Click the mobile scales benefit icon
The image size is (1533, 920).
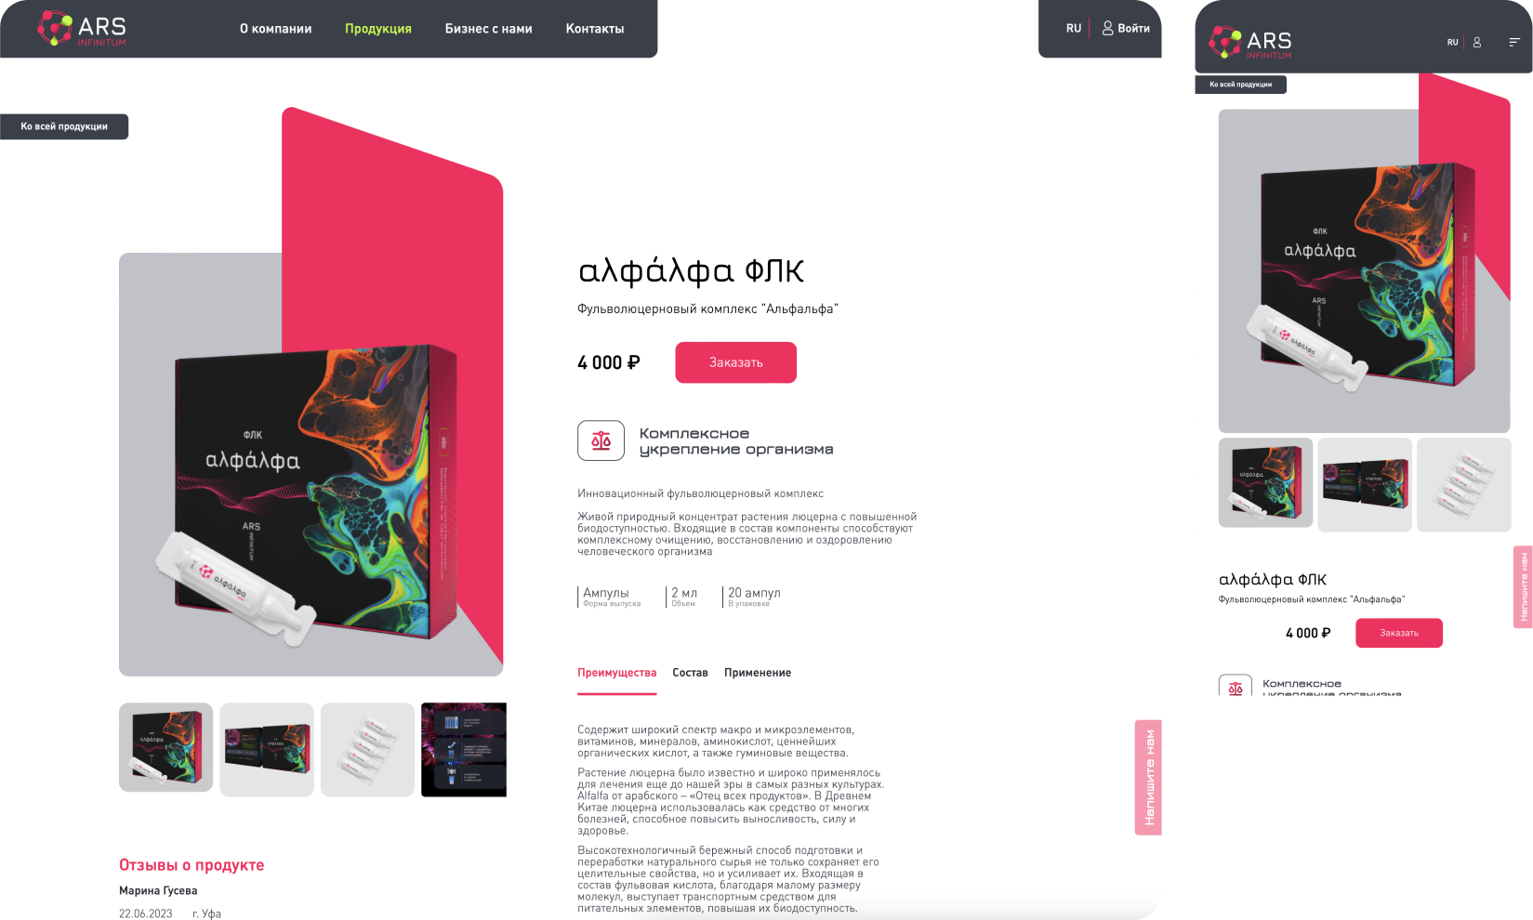(x=1236, y=686)
